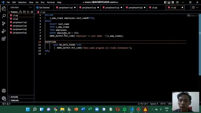
Task: Open editor more actions ellipsis
Action: coord(198,8)
